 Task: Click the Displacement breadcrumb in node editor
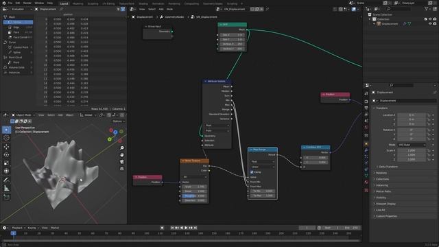143,16
